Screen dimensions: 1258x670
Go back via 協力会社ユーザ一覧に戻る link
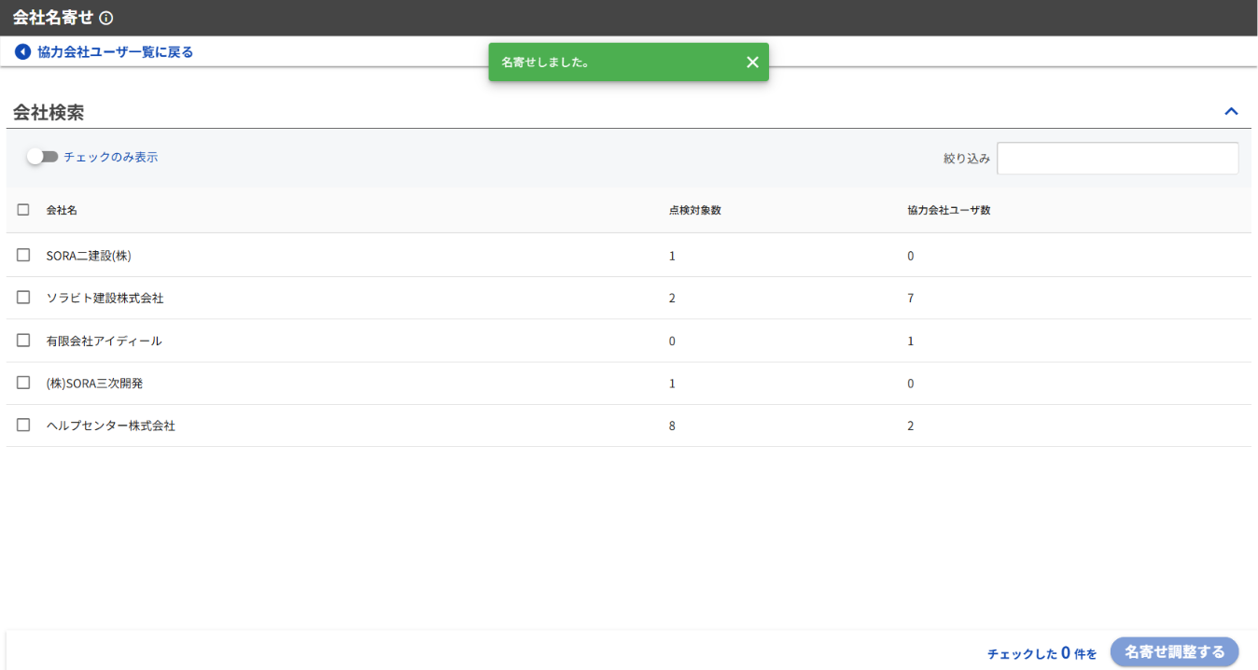[115, 52]
